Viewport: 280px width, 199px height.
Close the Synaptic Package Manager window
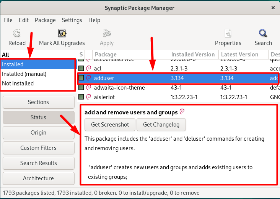[273, 8]
